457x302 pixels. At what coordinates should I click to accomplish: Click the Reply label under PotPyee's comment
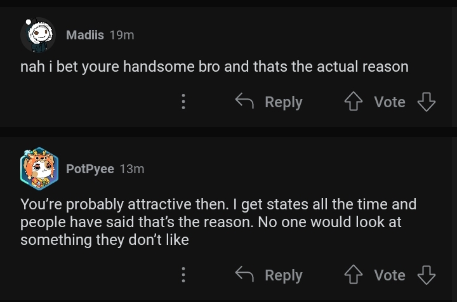click(x=284, y=275)
